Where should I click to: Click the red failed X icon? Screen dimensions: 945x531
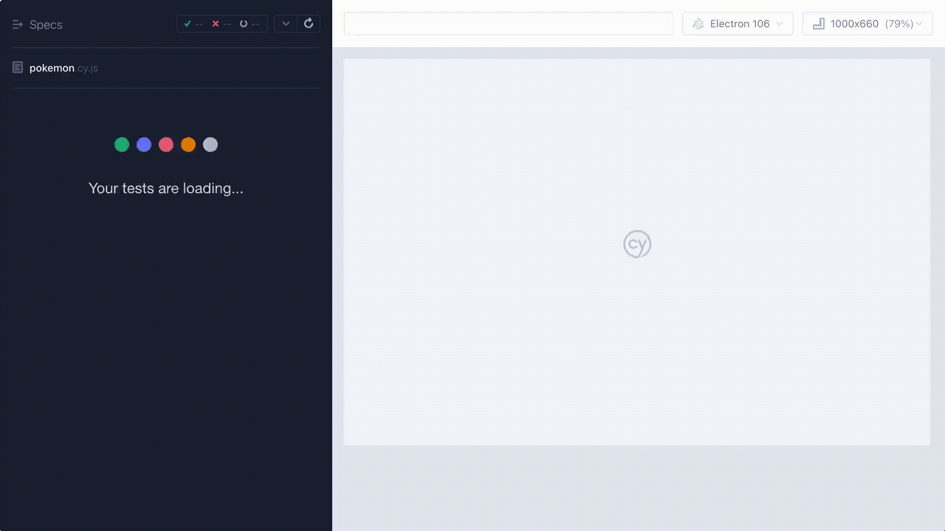[216, 24]
